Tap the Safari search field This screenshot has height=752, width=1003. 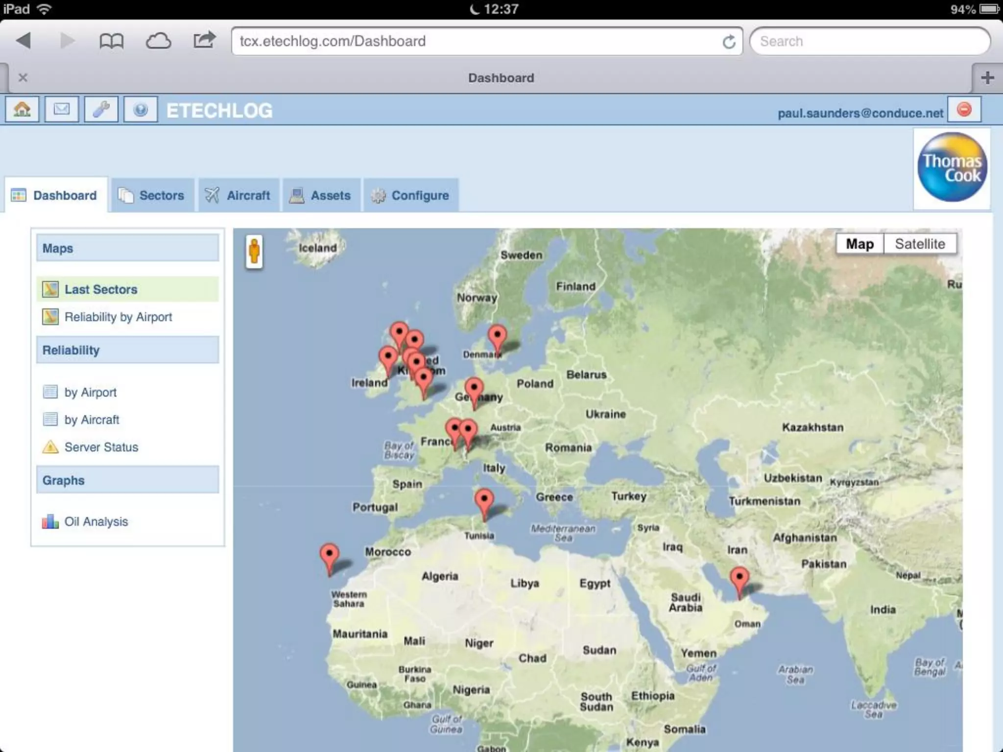tap(869, 41)
